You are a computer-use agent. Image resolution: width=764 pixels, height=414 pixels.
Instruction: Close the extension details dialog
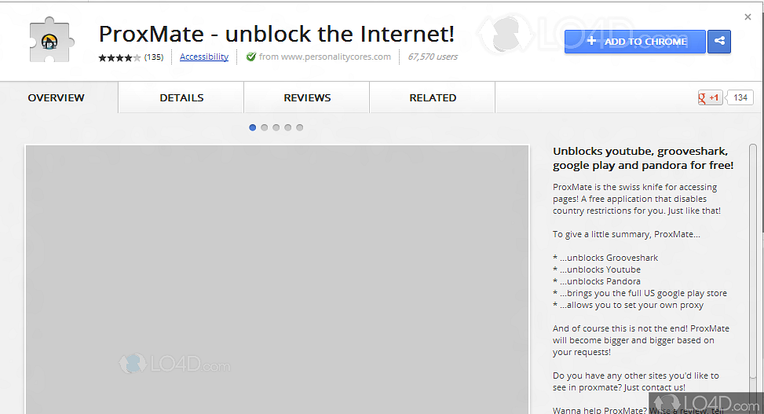pos(748,17)
